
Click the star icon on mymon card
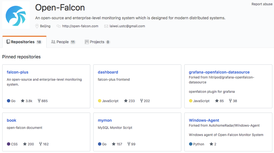tap(114, 144)
